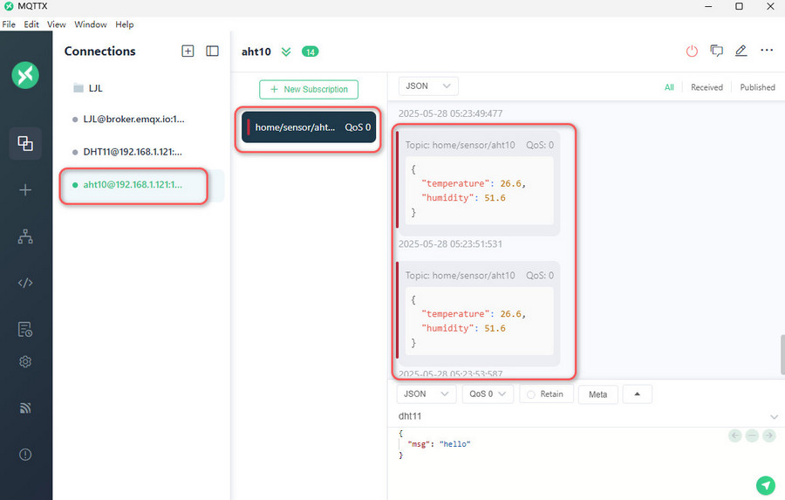Open the Log icon in left sidebar
The image size is (785, 500).
pos(25,329)
